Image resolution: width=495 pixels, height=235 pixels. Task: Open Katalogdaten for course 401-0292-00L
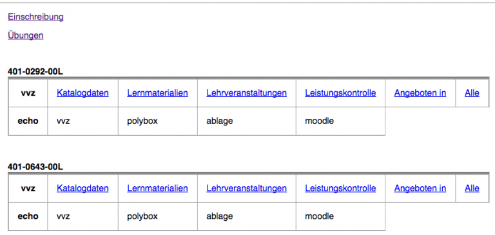[x=82, y=93]
